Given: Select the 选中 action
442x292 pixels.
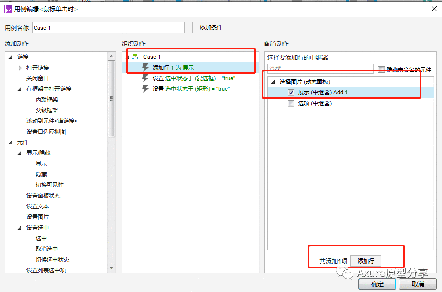Looking at the screenshot, I should (41, 238).
